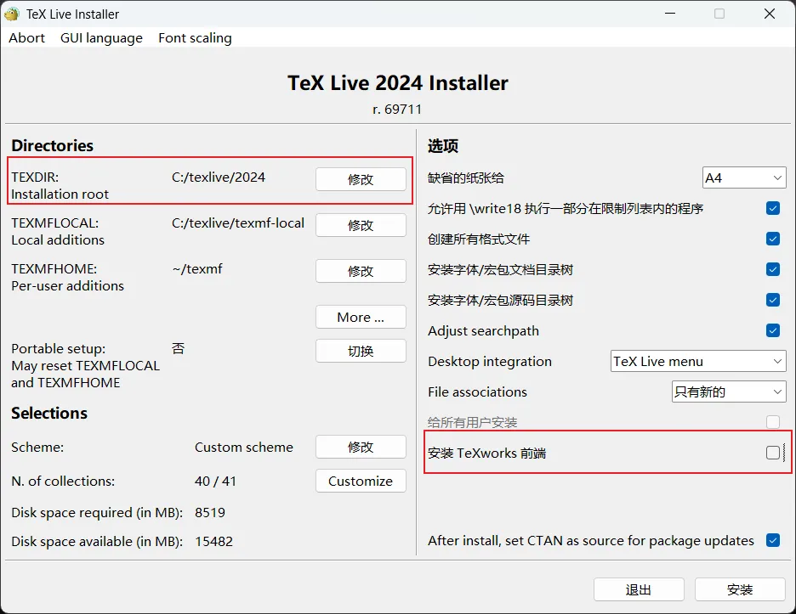Click disk space required value 8519

coord(210,513)
